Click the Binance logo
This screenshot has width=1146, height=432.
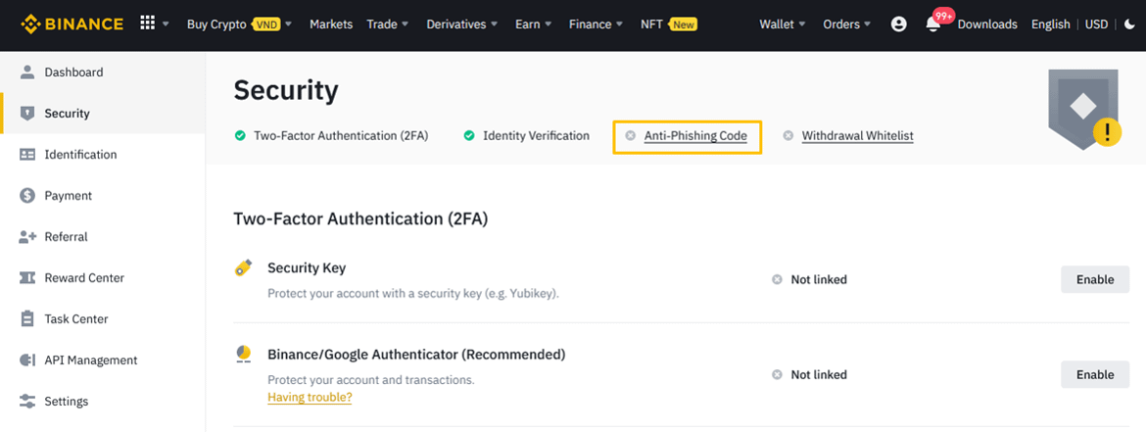pyautogui.click(x=72, y=24)
